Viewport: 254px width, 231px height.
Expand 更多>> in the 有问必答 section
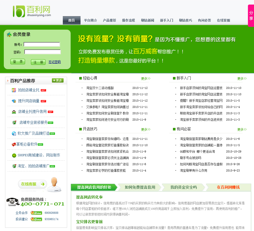click(242, 129)
